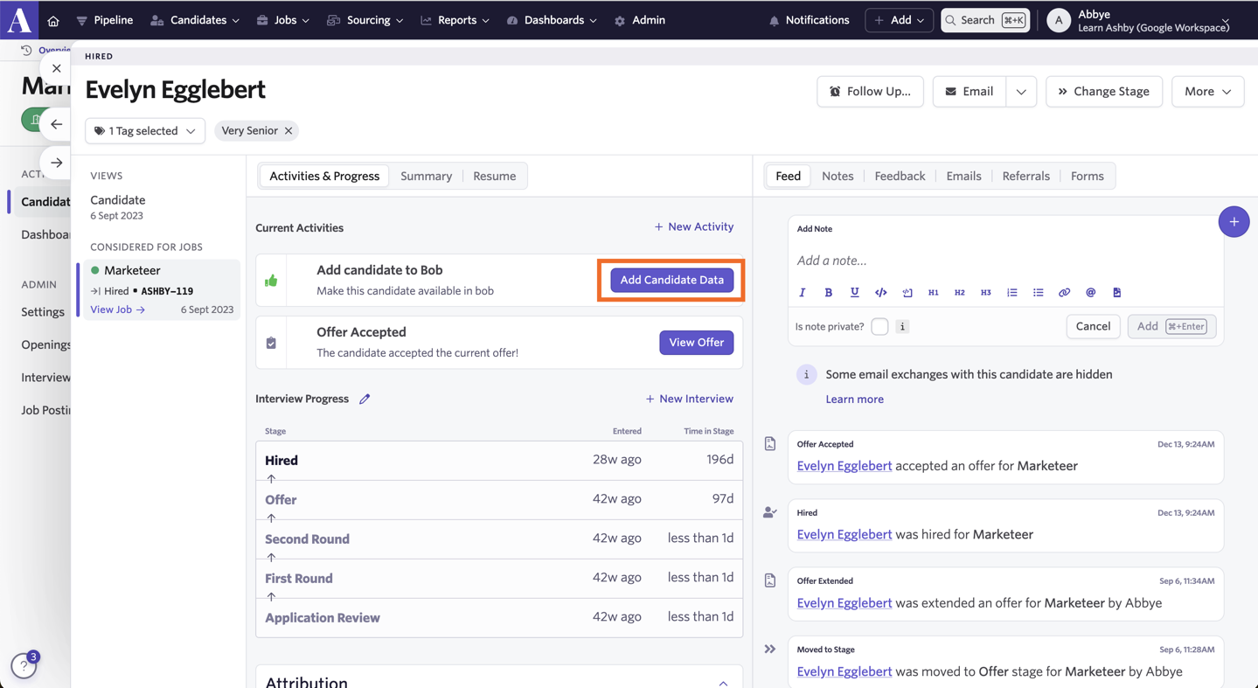Click into the 'Add a note...' field
Screen dimensions: 1258x688
(x=1005, y=261)
